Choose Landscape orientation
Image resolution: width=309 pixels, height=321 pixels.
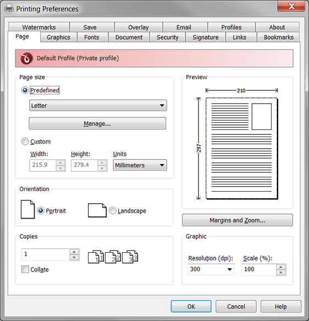[113, 211]
